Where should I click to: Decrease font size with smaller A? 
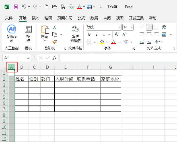124,34
